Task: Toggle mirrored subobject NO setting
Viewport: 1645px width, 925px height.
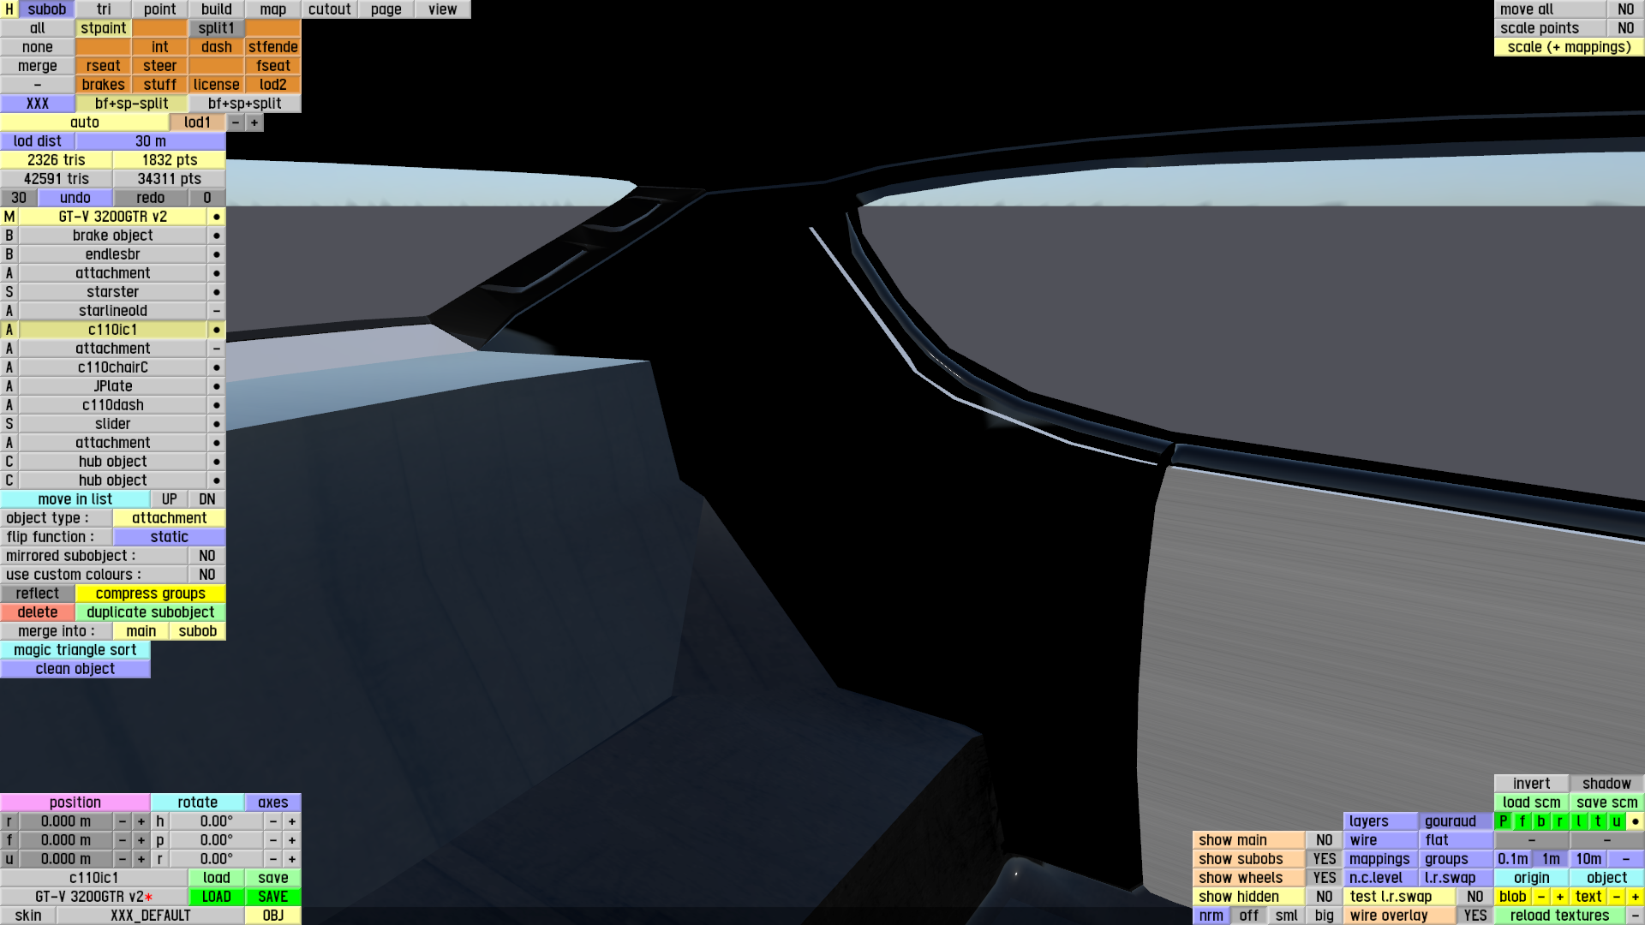Action: 206,556
